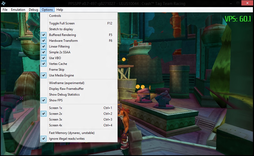The width and height of the screenshot is (254, 156).
Task: Click the PPSSPP app icon in title bar
Action: (3, 3)
